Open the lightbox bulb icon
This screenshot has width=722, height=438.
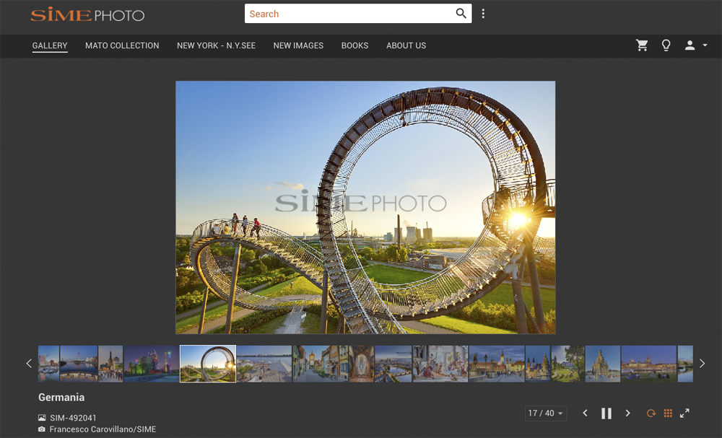point(666,45)
